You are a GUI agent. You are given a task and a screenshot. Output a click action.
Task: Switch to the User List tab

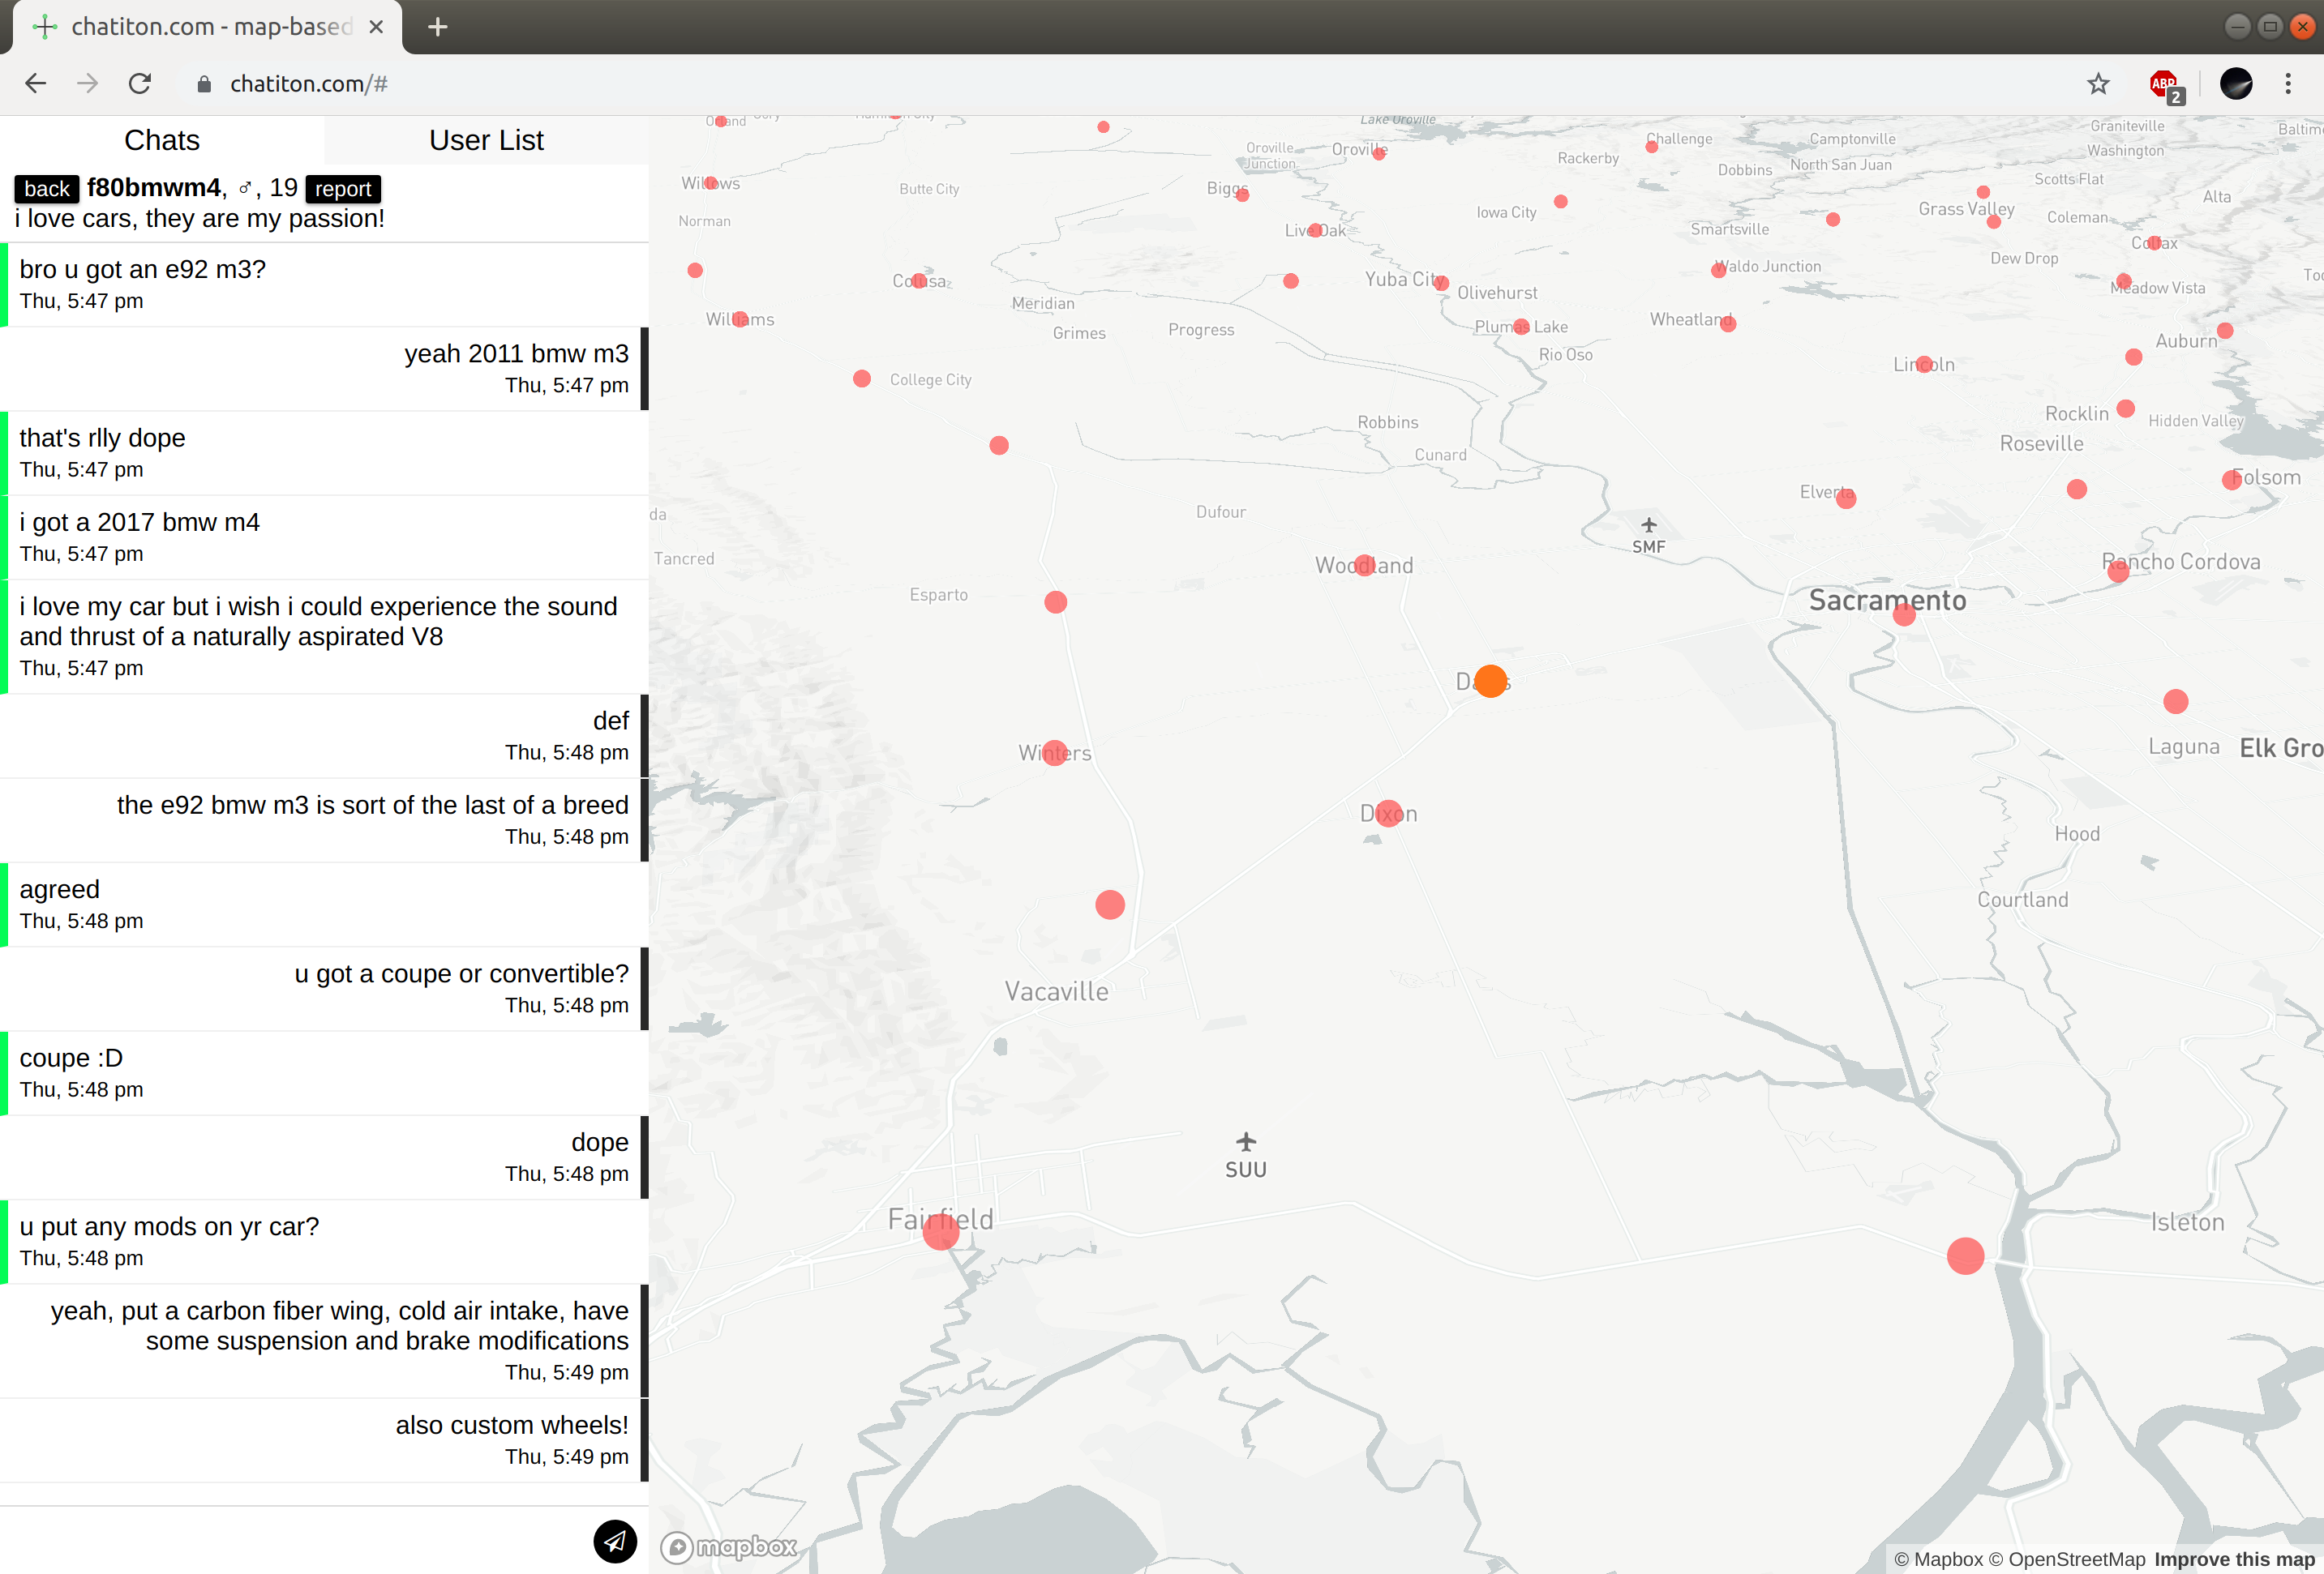coord(486,140)
